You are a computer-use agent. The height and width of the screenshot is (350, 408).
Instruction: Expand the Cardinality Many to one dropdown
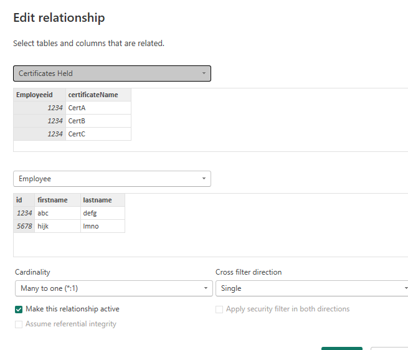point(114,288)
